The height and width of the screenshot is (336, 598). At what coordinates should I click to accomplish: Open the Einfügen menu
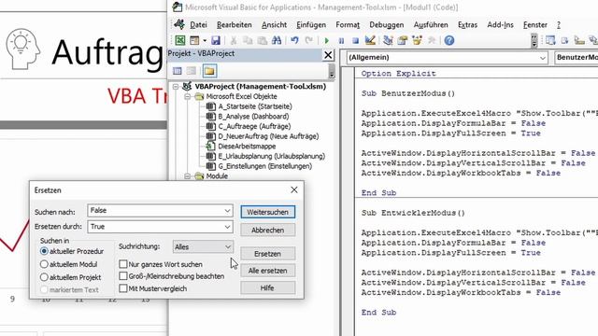point(311,25)
